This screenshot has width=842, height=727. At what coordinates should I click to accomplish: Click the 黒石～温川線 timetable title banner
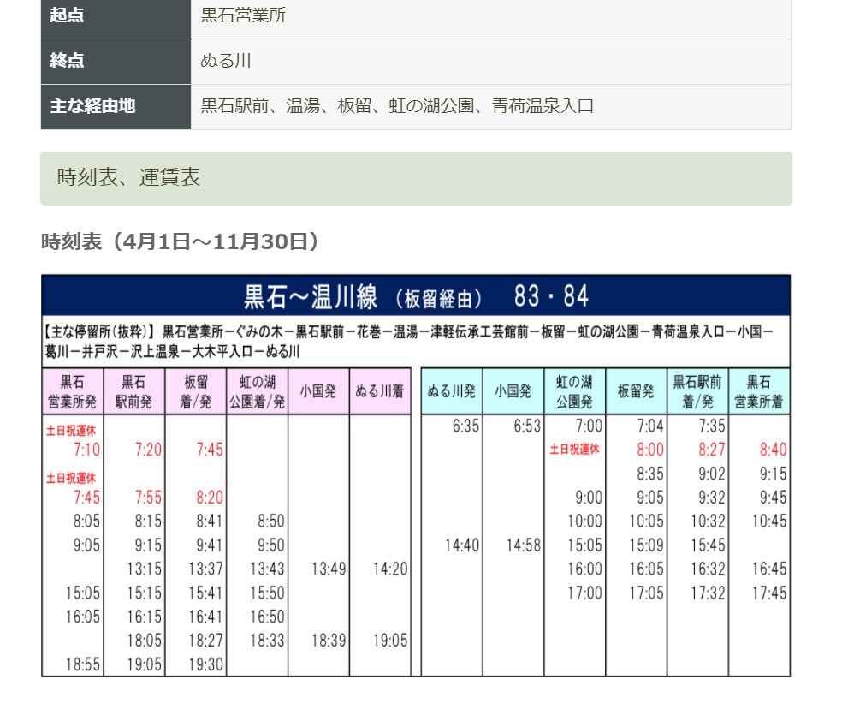point(416,296)
